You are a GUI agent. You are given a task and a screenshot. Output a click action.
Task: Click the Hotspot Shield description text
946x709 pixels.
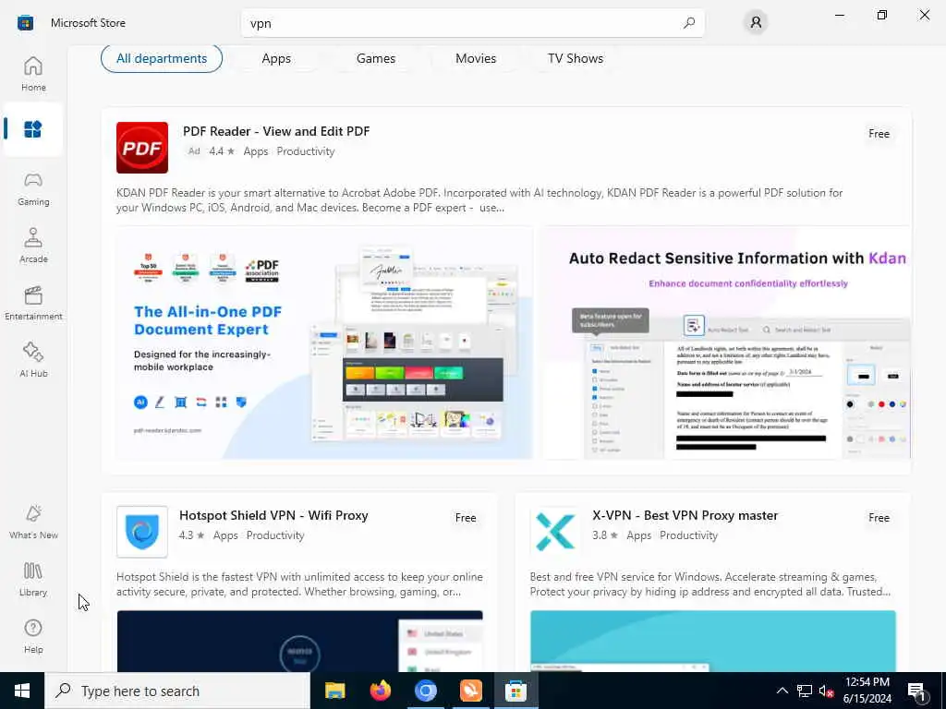[x=300, y=584]
